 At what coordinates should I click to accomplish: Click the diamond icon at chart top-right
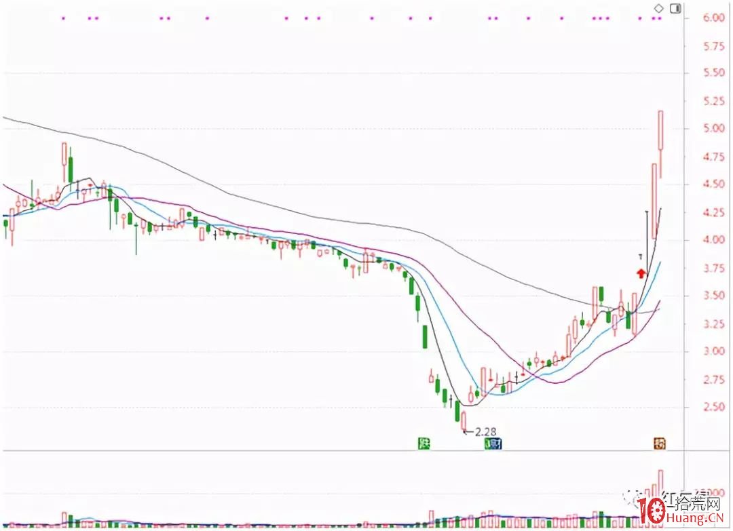[x=658, y=8]
